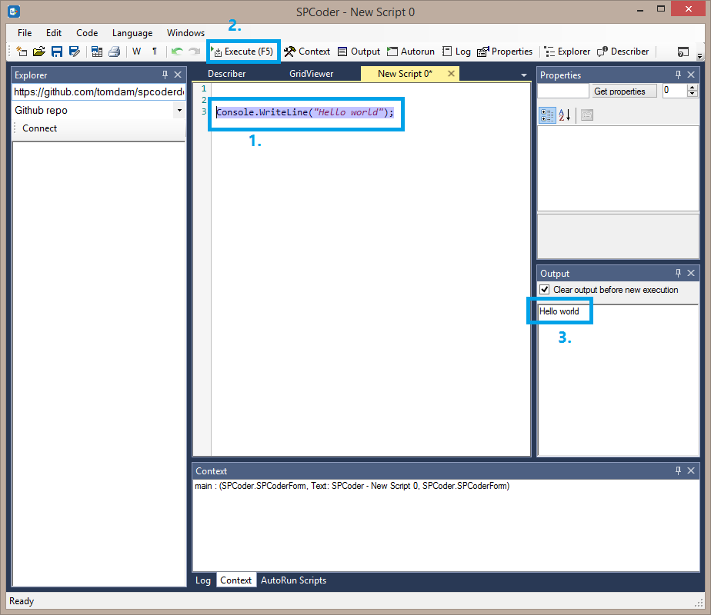Open the Properties toolbar item

point(505,52)
